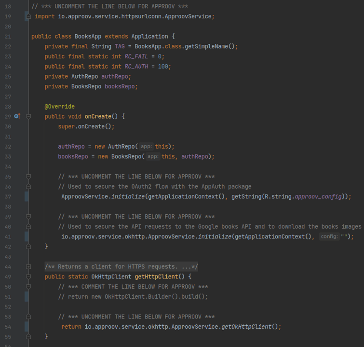Click the RC_AUTH constant name

[x=136, y=67]
